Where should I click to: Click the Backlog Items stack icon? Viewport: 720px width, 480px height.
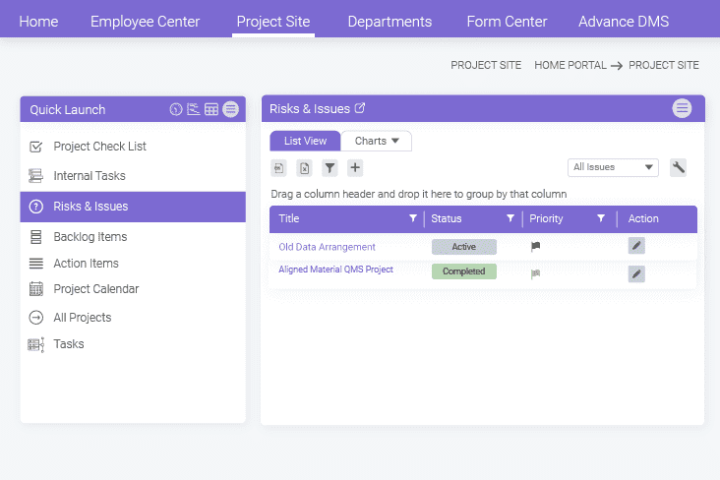coord(35,237)
